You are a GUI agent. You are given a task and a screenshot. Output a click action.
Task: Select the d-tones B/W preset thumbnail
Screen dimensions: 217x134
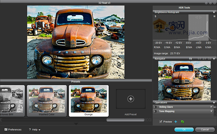coord(12,101)
